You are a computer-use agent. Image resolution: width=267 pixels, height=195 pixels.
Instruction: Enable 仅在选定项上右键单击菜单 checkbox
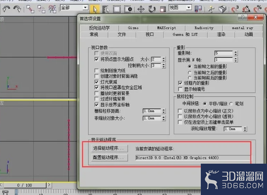point(180,122)
